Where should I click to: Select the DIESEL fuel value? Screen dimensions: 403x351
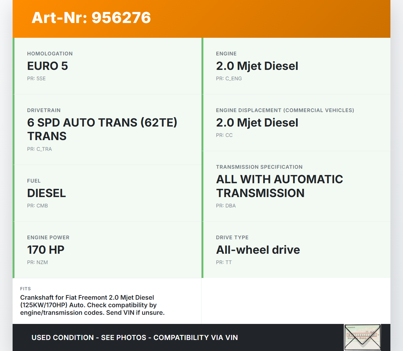tap(47, 193)
